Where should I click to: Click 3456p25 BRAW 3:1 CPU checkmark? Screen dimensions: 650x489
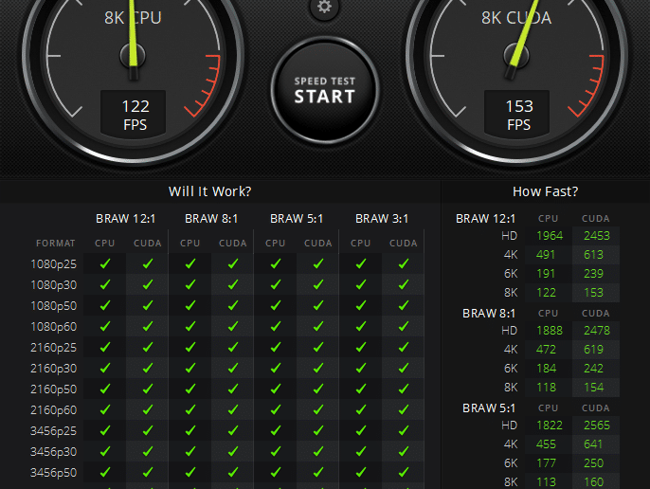click(x=361, y=430)
